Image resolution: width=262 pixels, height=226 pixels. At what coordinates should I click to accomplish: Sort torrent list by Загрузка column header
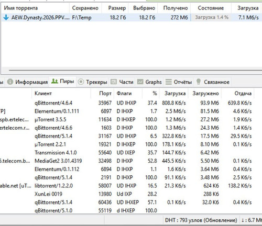(x=248, y=8)
